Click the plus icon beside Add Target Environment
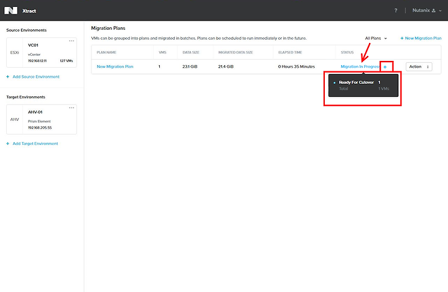The image size is (448, 292). pos(7,144)
